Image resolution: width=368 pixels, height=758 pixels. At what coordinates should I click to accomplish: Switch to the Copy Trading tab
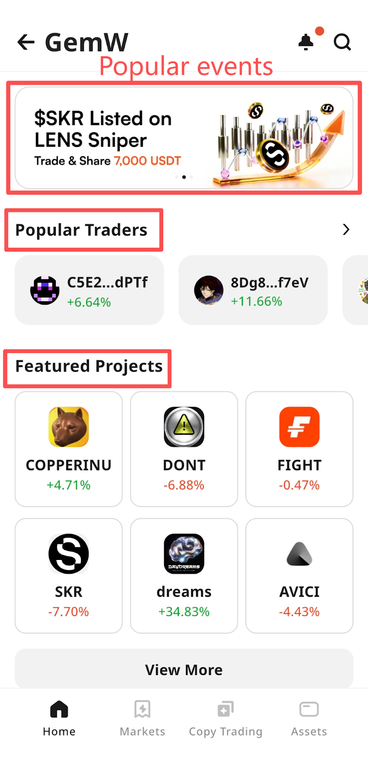(x=226, y=718)
